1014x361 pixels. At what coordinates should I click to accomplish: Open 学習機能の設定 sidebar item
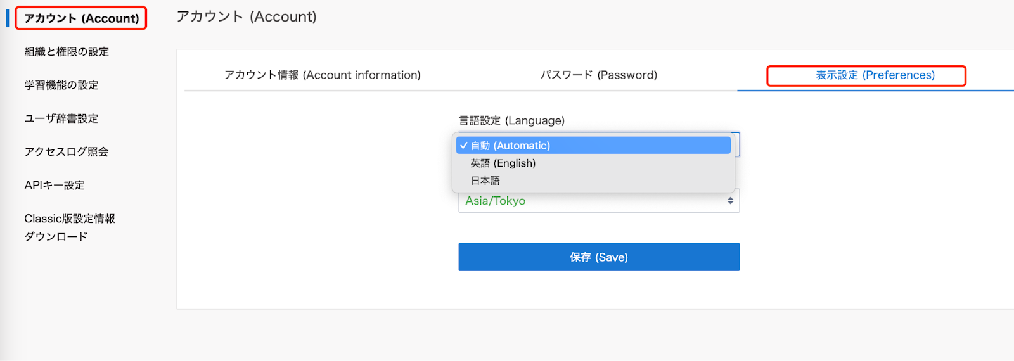(x=61, y=85)
